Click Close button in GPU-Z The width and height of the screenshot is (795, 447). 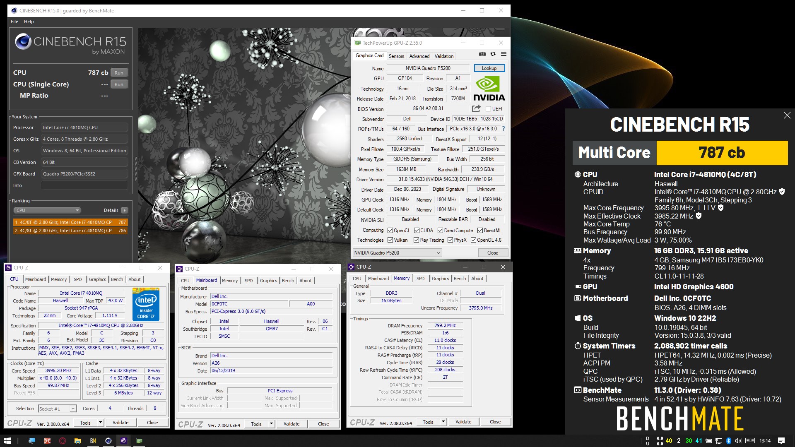pyautogui.click(x=492, y=253)
